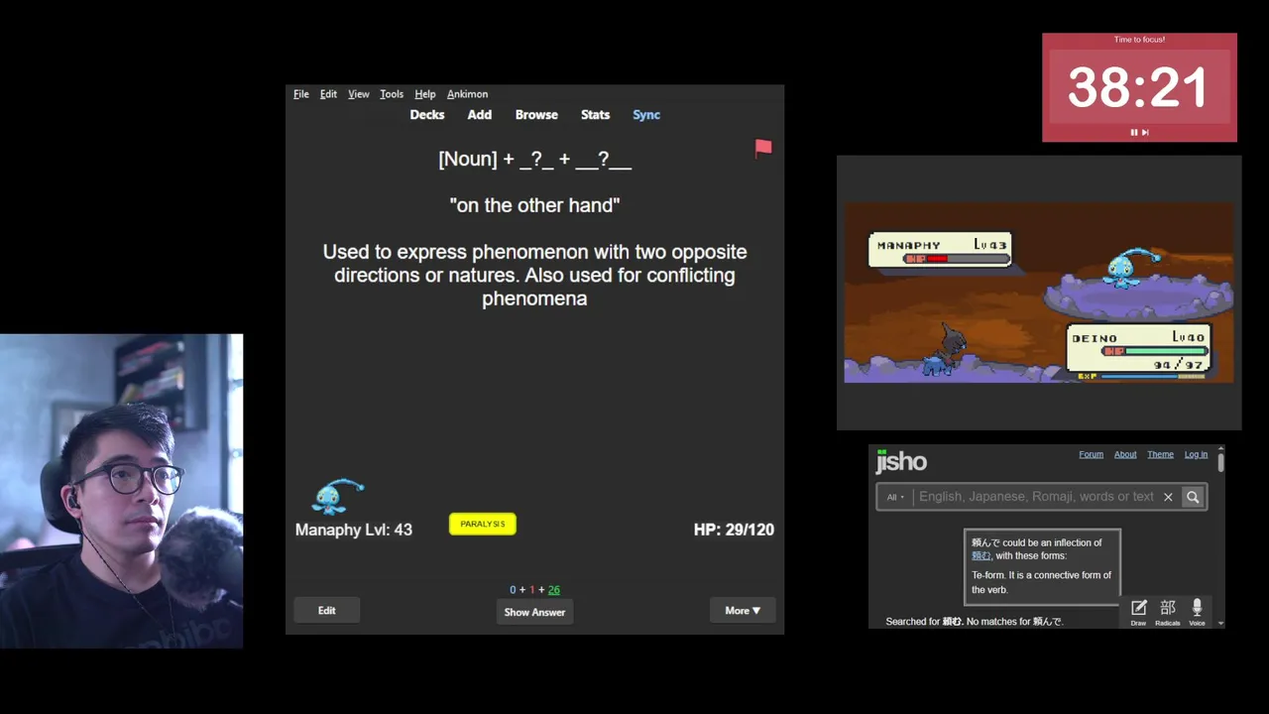This screenshot has width=1269, height=714.
Task: Open the View menu
Action: pos(359,94)
